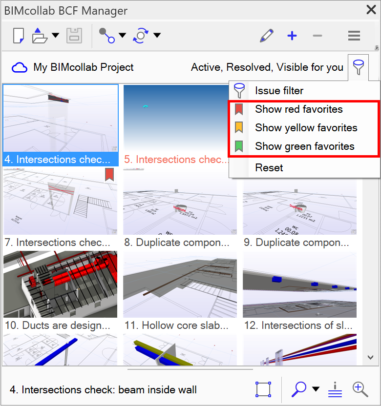Click the 5. Intersections chec... title
Viewport: 381px width, 406px height.
coord(176,160)
